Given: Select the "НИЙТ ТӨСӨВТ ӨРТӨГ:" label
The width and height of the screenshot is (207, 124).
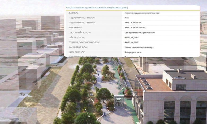Looking at the screenshot, I should [77, 37].
